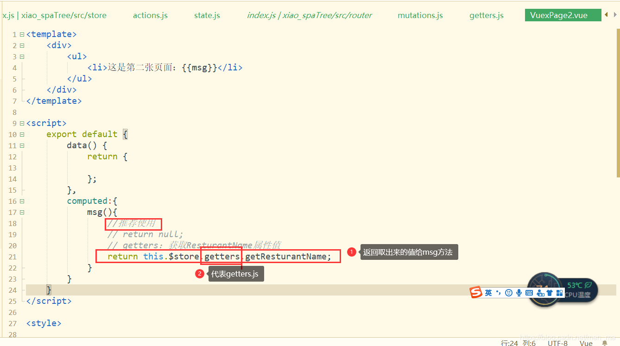Screen dimensions: 620x346
Task: Collapse the div block at line 2
Action: click(x=22, y=45)
